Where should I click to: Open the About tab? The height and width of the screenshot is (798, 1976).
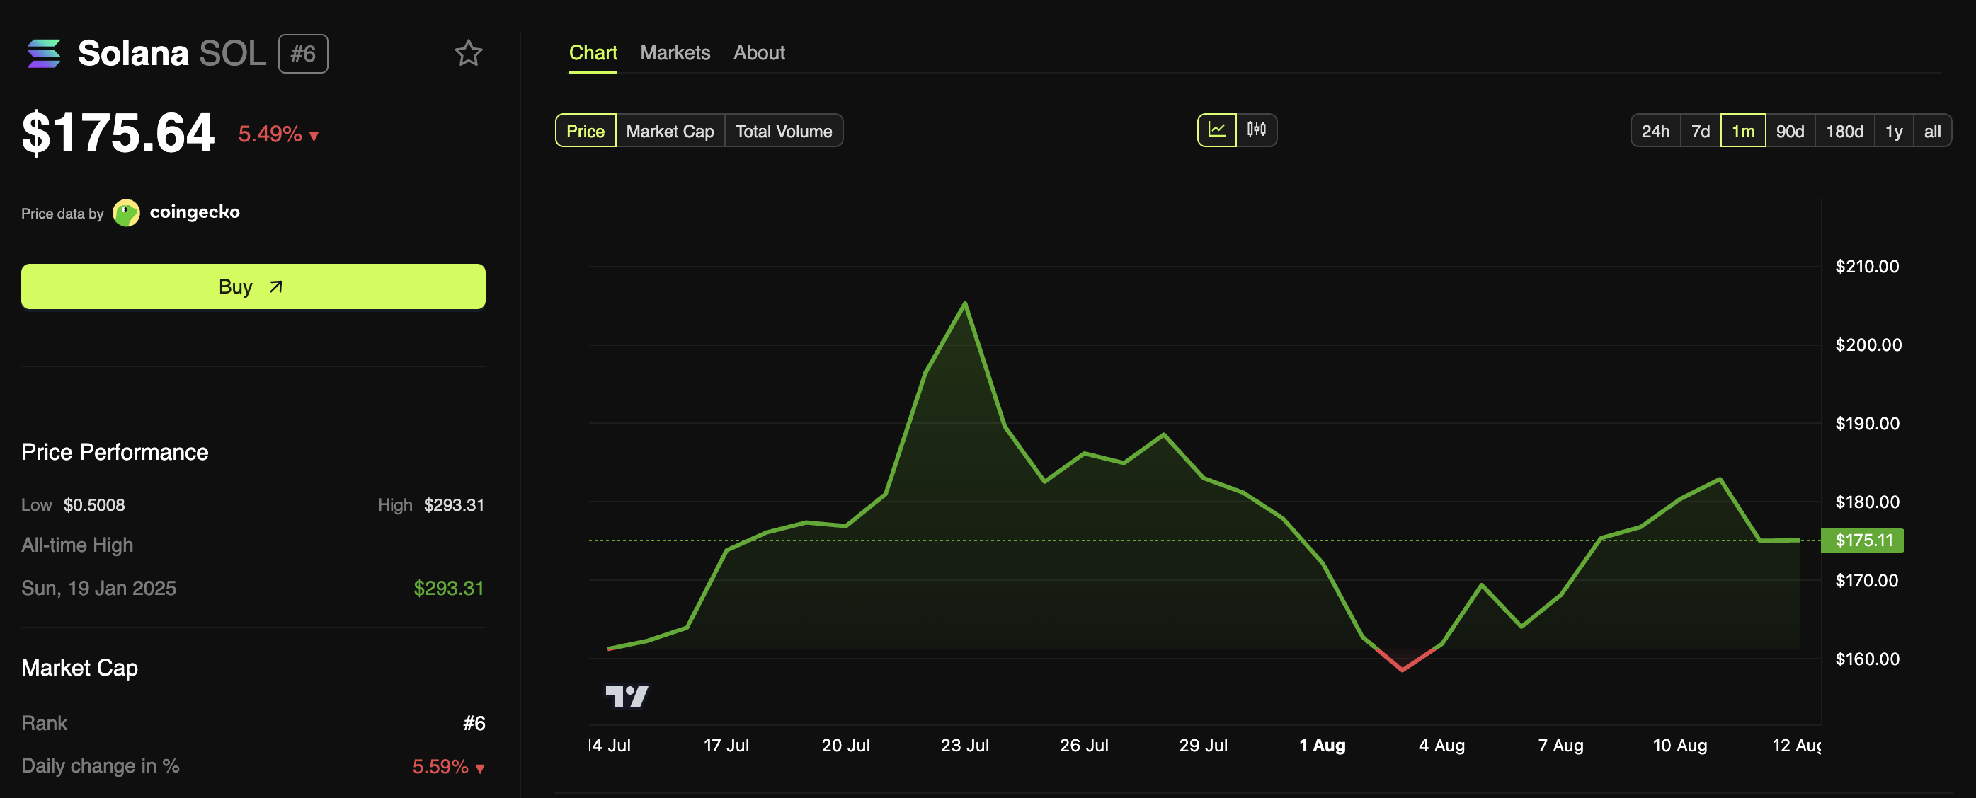point(759,53)
